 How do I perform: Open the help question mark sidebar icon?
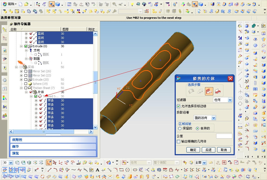(x=5, y=68)
